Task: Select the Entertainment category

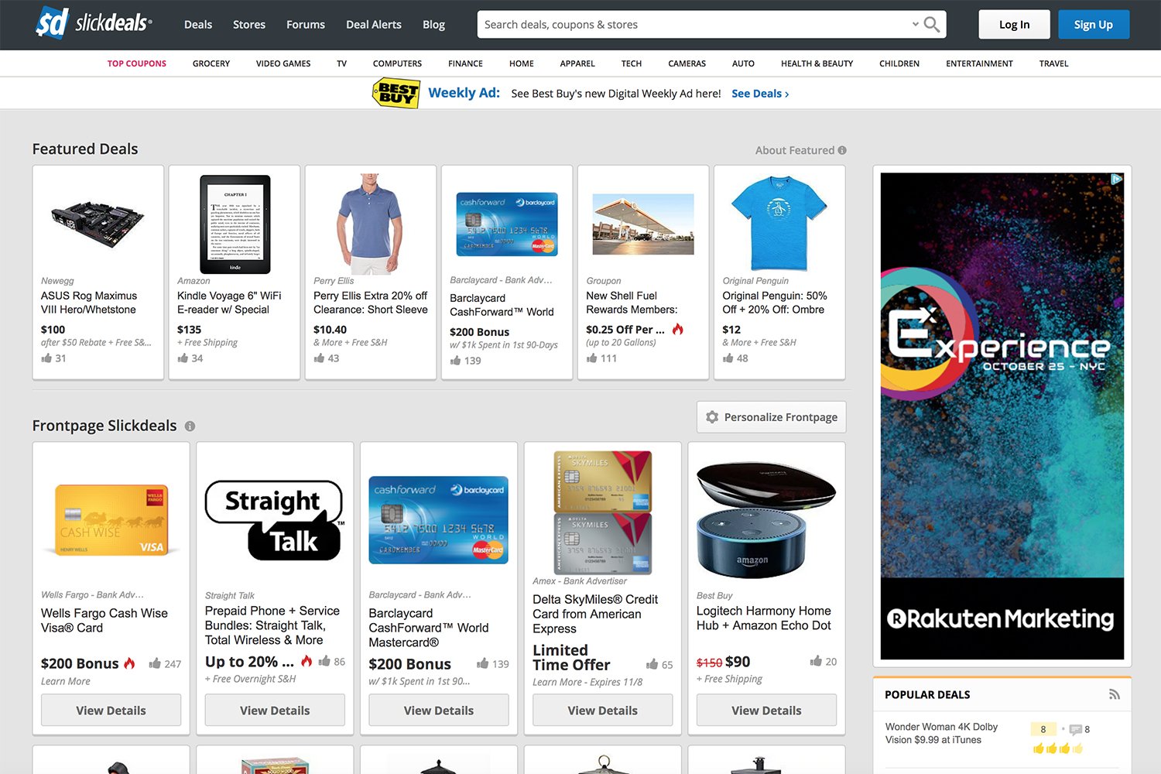Action: click(979, 63)
